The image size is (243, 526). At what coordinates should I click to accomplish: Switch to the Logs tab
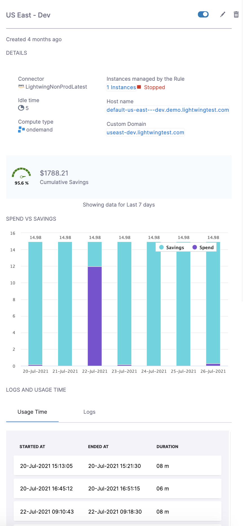[x=89, y=412]
